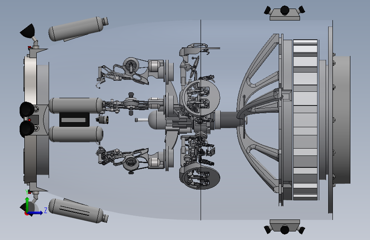
Task: Select the bracket mount with black knobs at bottom right
Action: 285,227
